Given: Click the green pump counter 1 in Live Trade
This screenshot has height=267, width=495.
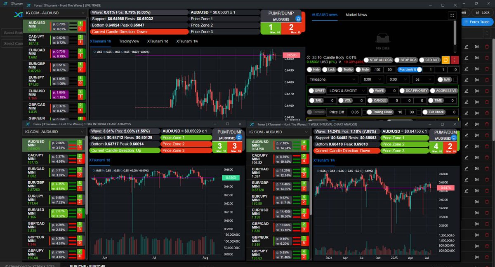Looking at the screenshot, I should [x=270, y=28].
